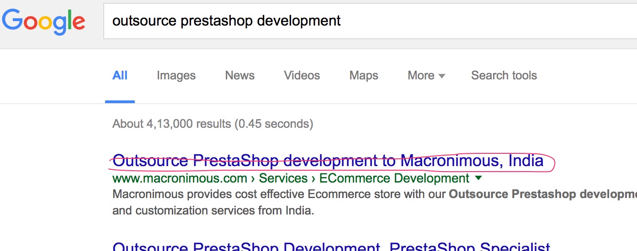Image resolution: width=637 pixels, height=251 pixels.
Task: Select the All results tab
Action: click(x=120, y=76)
